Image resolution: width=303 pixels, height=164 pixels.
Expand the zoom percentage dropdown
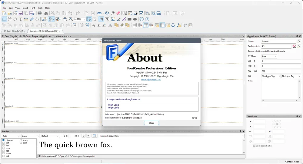(85, 19)
